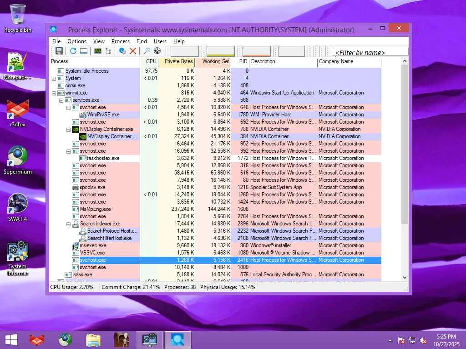Select the lsass.exe process row
Viewport: 466px width, 349px height.
point(215,275)
